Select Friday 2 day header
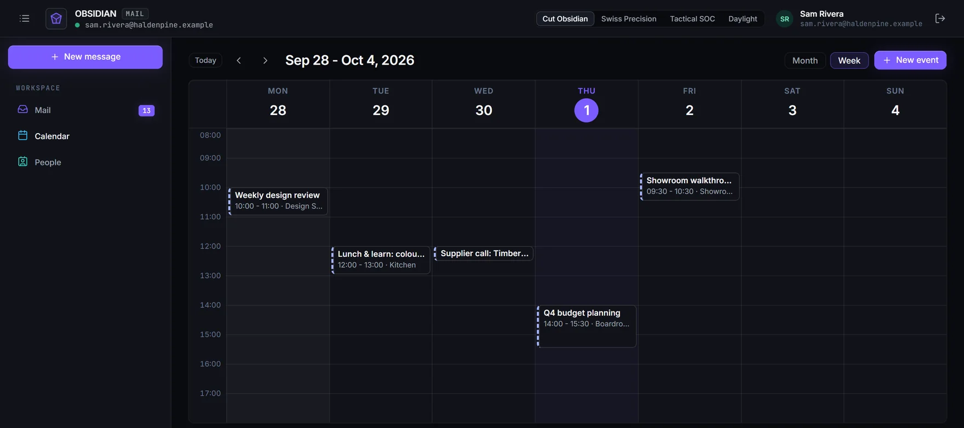 [x=690, y=104]
